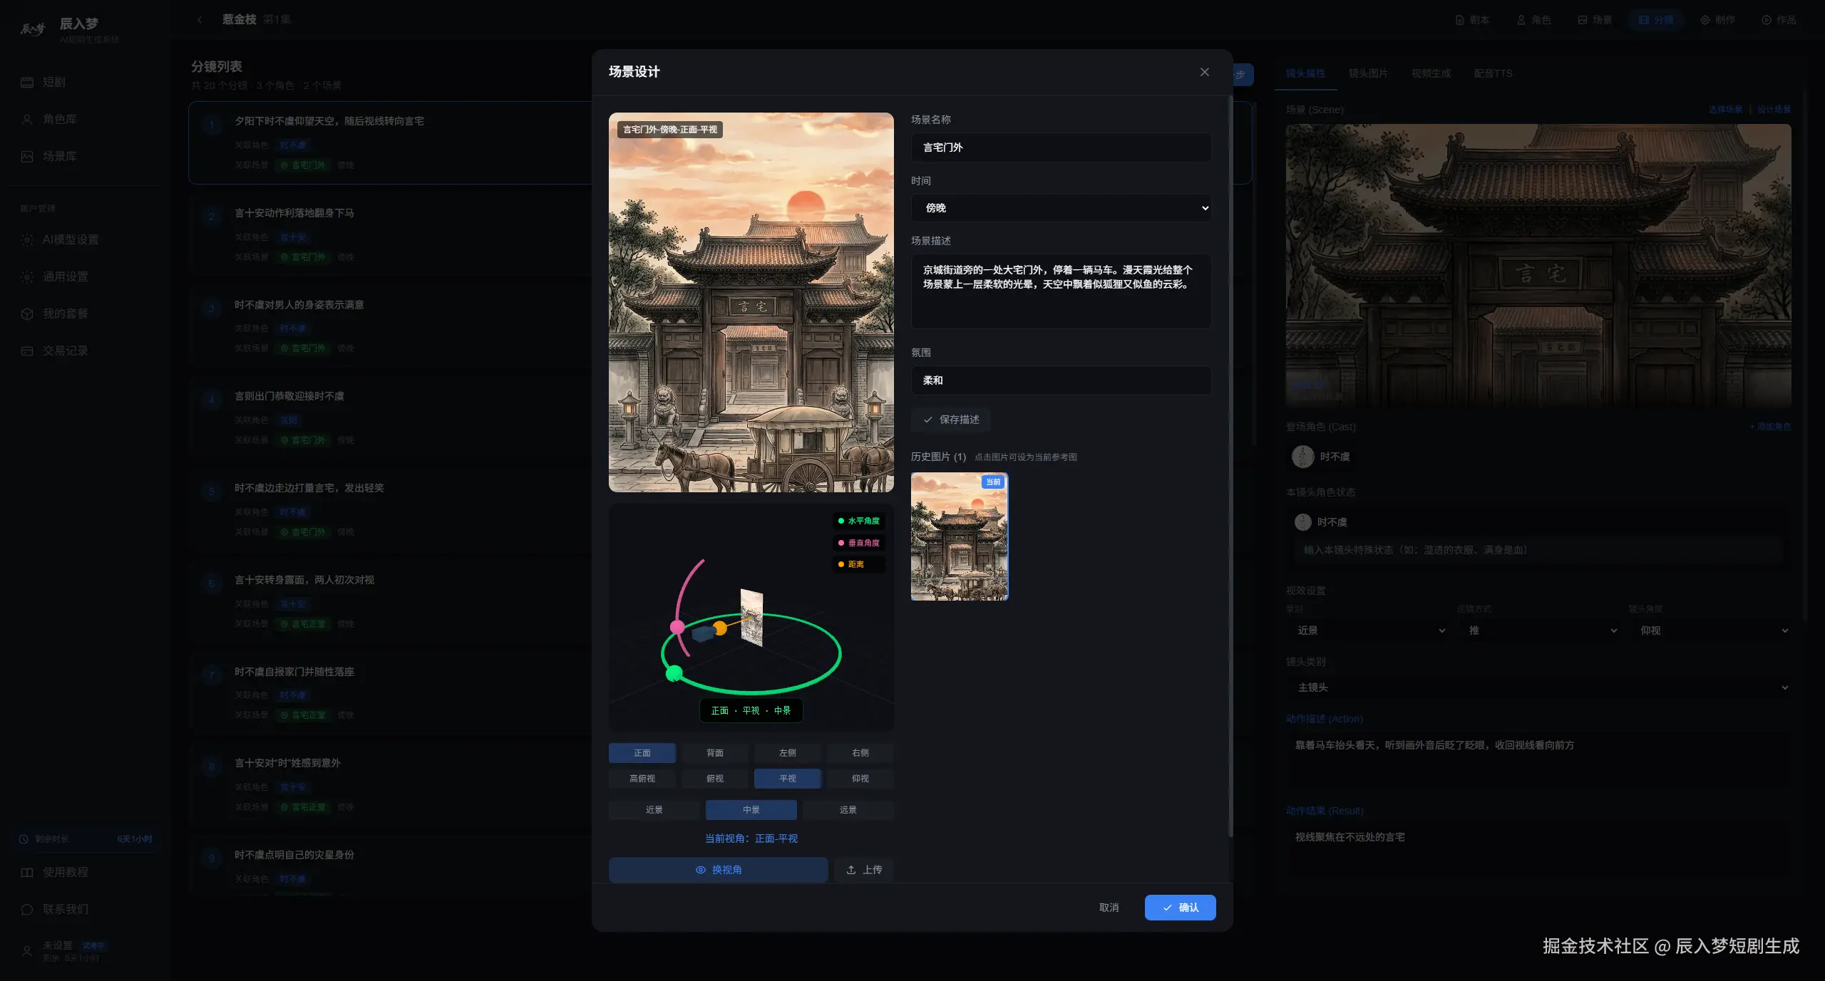The height and width of the screenshot is (981, 1825).
Task: Open AI模型设置 via its gear icon
Action: (x=27, y=240)
